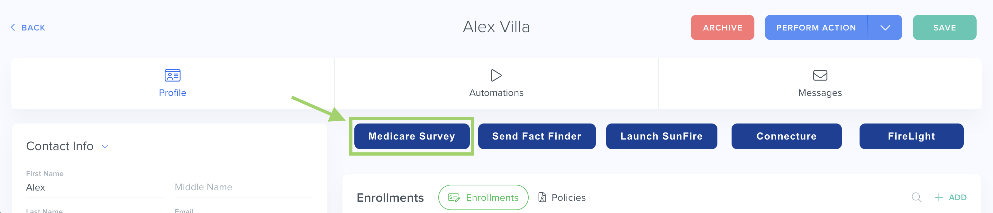Click the Profile ID card icon
This screenshot has height=213, width=993.
172,75
